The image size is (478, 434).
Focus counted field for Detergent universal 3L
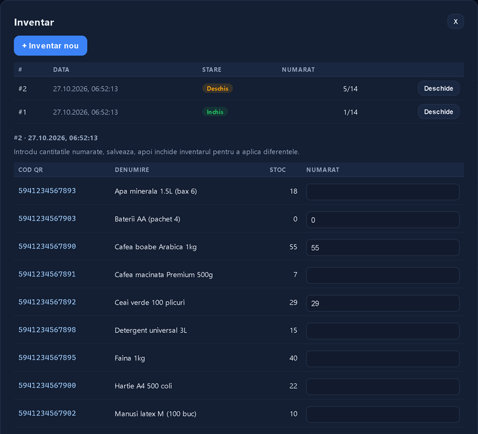coord(382,331)
